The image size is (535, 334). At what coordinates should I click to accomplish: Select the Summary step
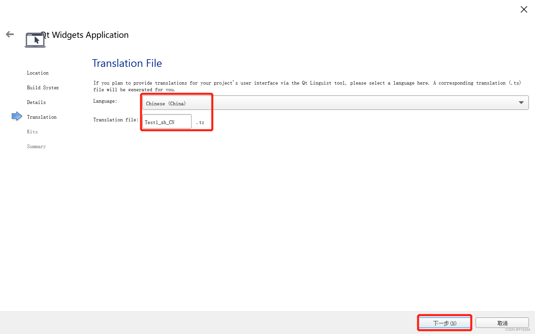36,146
